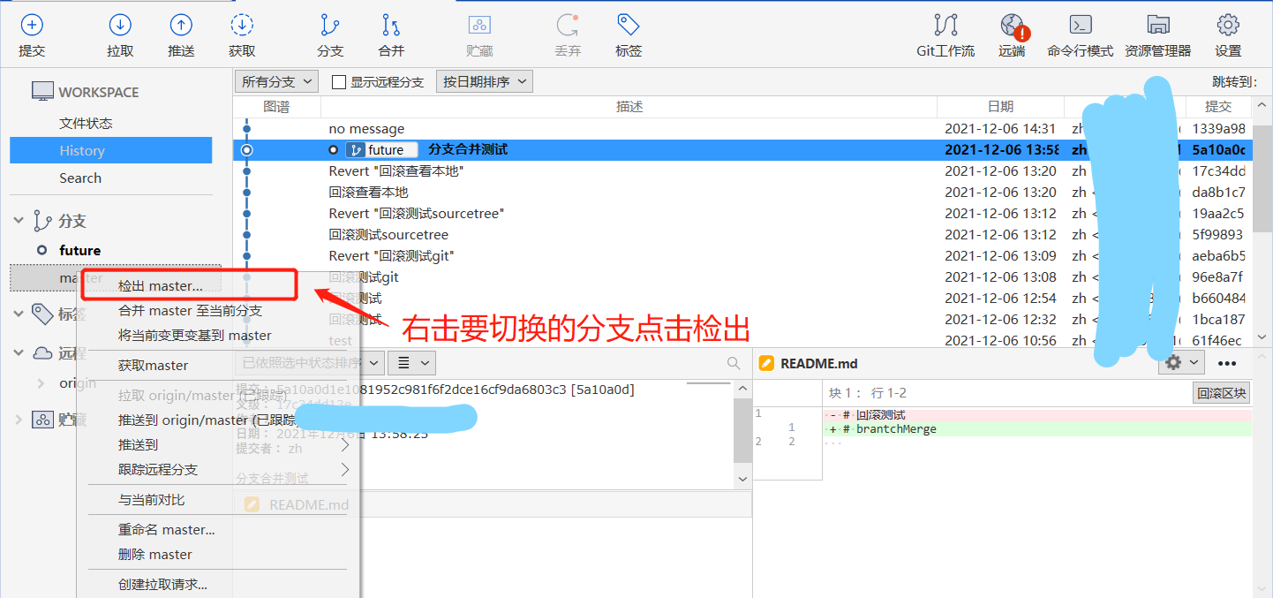Open the 按日期排序 dropdown
Image resolution: width=1273 pixels, height=598 pixels.
[485, 82]
